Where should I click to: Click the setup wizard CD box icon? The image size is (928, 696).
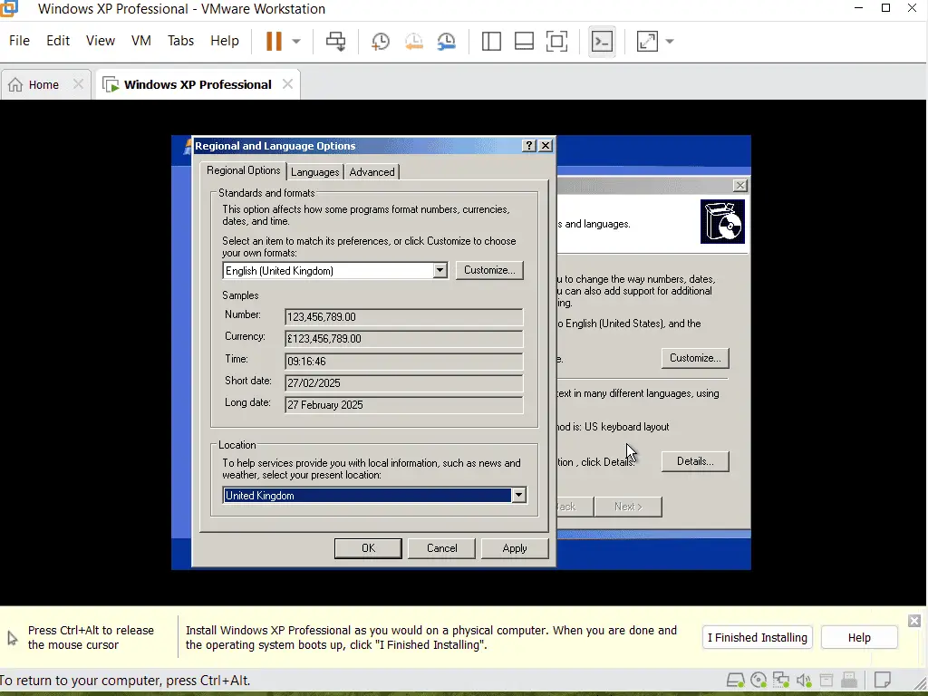pos(722,221)
